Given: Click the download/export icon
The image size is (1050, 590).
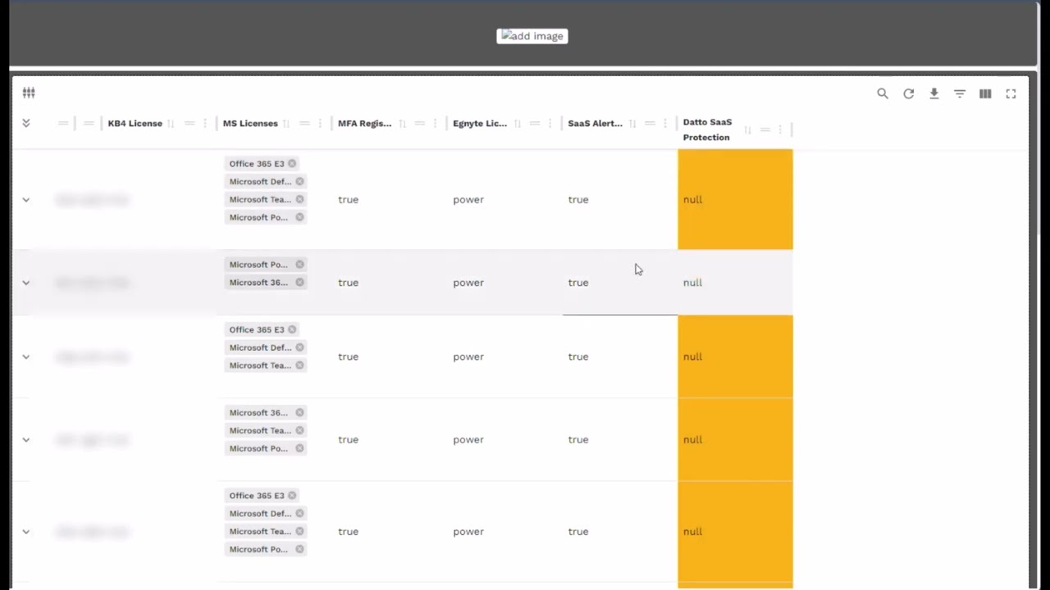Looking at the screenshot, I should tap(934, 93).
